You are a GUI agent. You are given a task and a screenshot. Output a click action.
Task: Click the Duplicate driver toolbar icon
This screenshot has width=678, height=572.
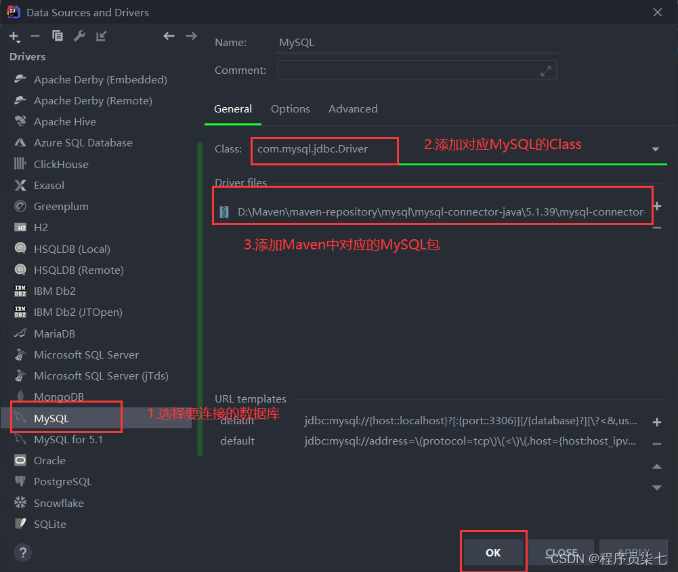(x=57, y=36)
